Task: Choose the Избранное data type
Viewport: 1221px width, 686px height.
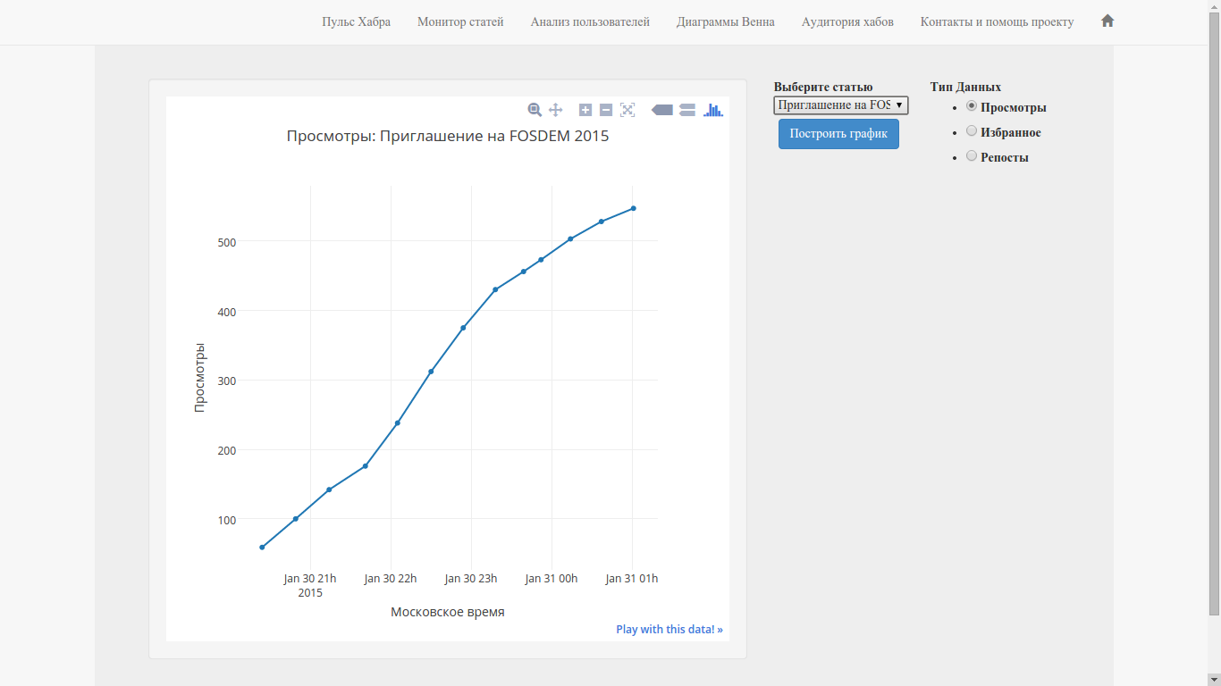Action: pos(972,131)
